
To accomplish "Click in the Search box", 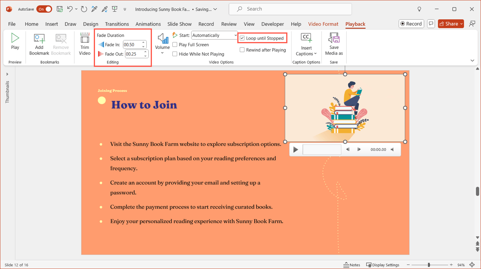I will tap(290, 9).
